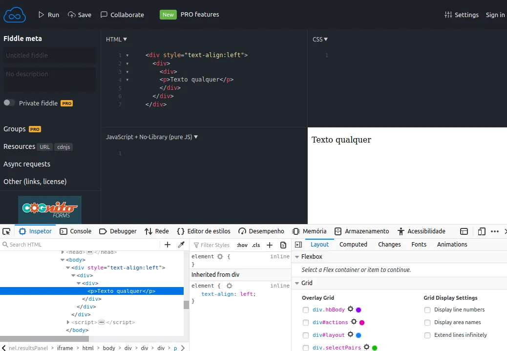Click the eyedropper color picker icon
This screenshot has height=351, width=507.
[x=181, y=245]
